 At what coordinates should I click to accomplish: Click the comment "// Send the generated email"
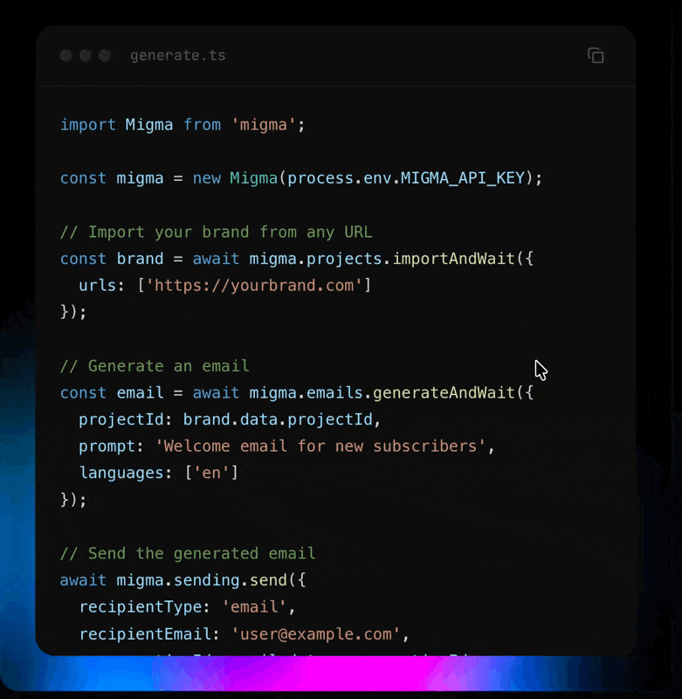tap(188, 554)
